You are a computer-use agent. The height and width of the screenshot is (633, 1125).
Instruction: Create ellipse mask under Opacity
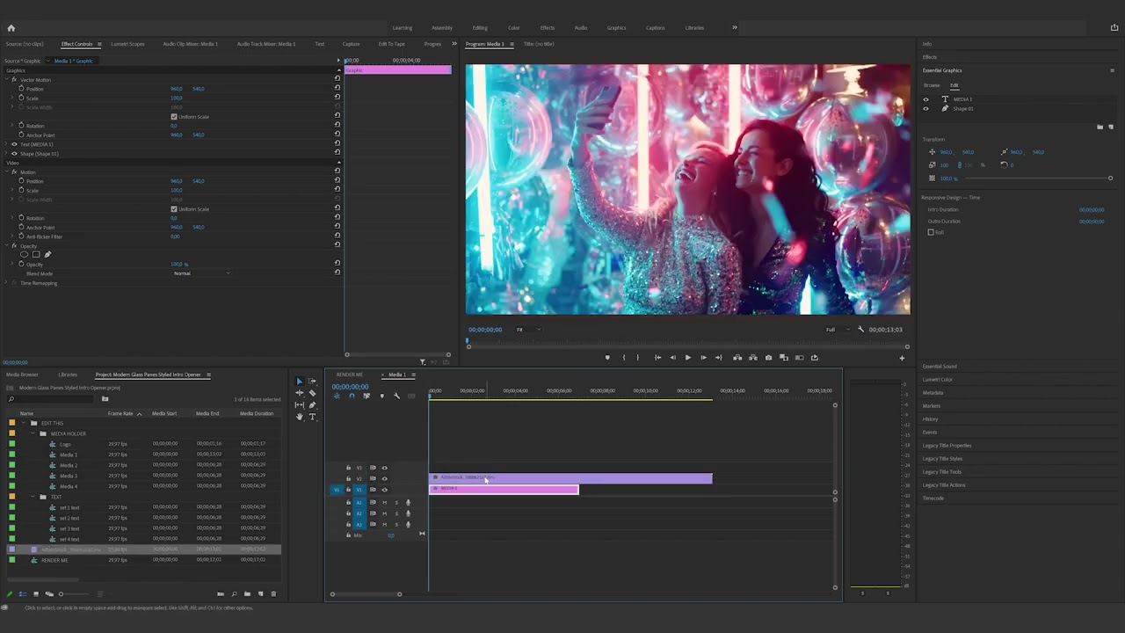click(25, 255)
